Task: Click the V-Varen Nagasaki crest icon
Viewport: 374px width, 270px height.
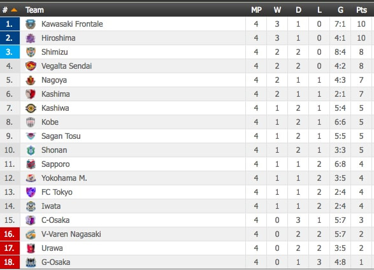Action: (31, 234)
